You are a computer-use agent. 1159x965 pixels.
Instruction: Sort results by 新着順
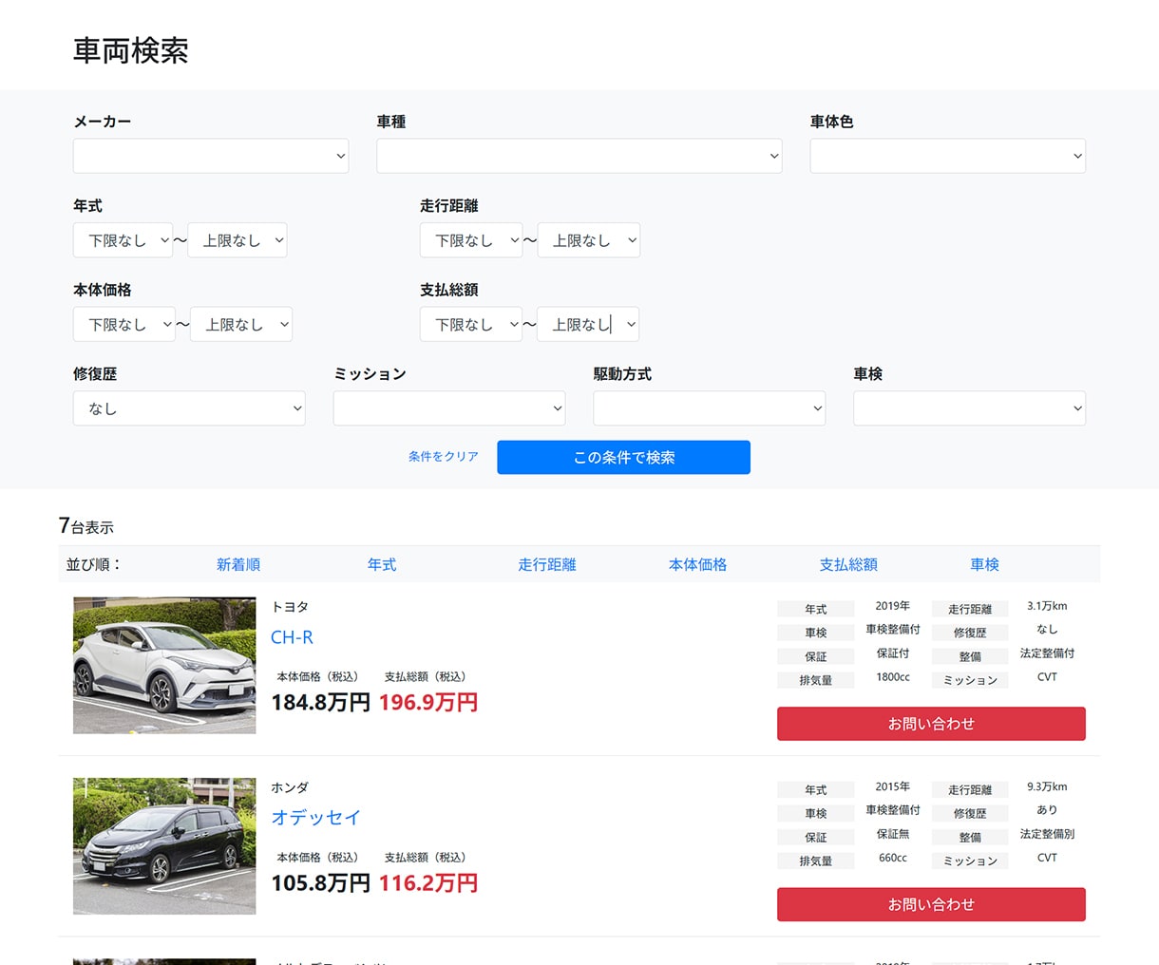238,564
